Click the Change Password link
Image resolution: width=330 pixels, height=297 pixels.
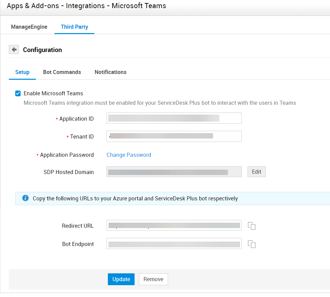tap(128, 155)
